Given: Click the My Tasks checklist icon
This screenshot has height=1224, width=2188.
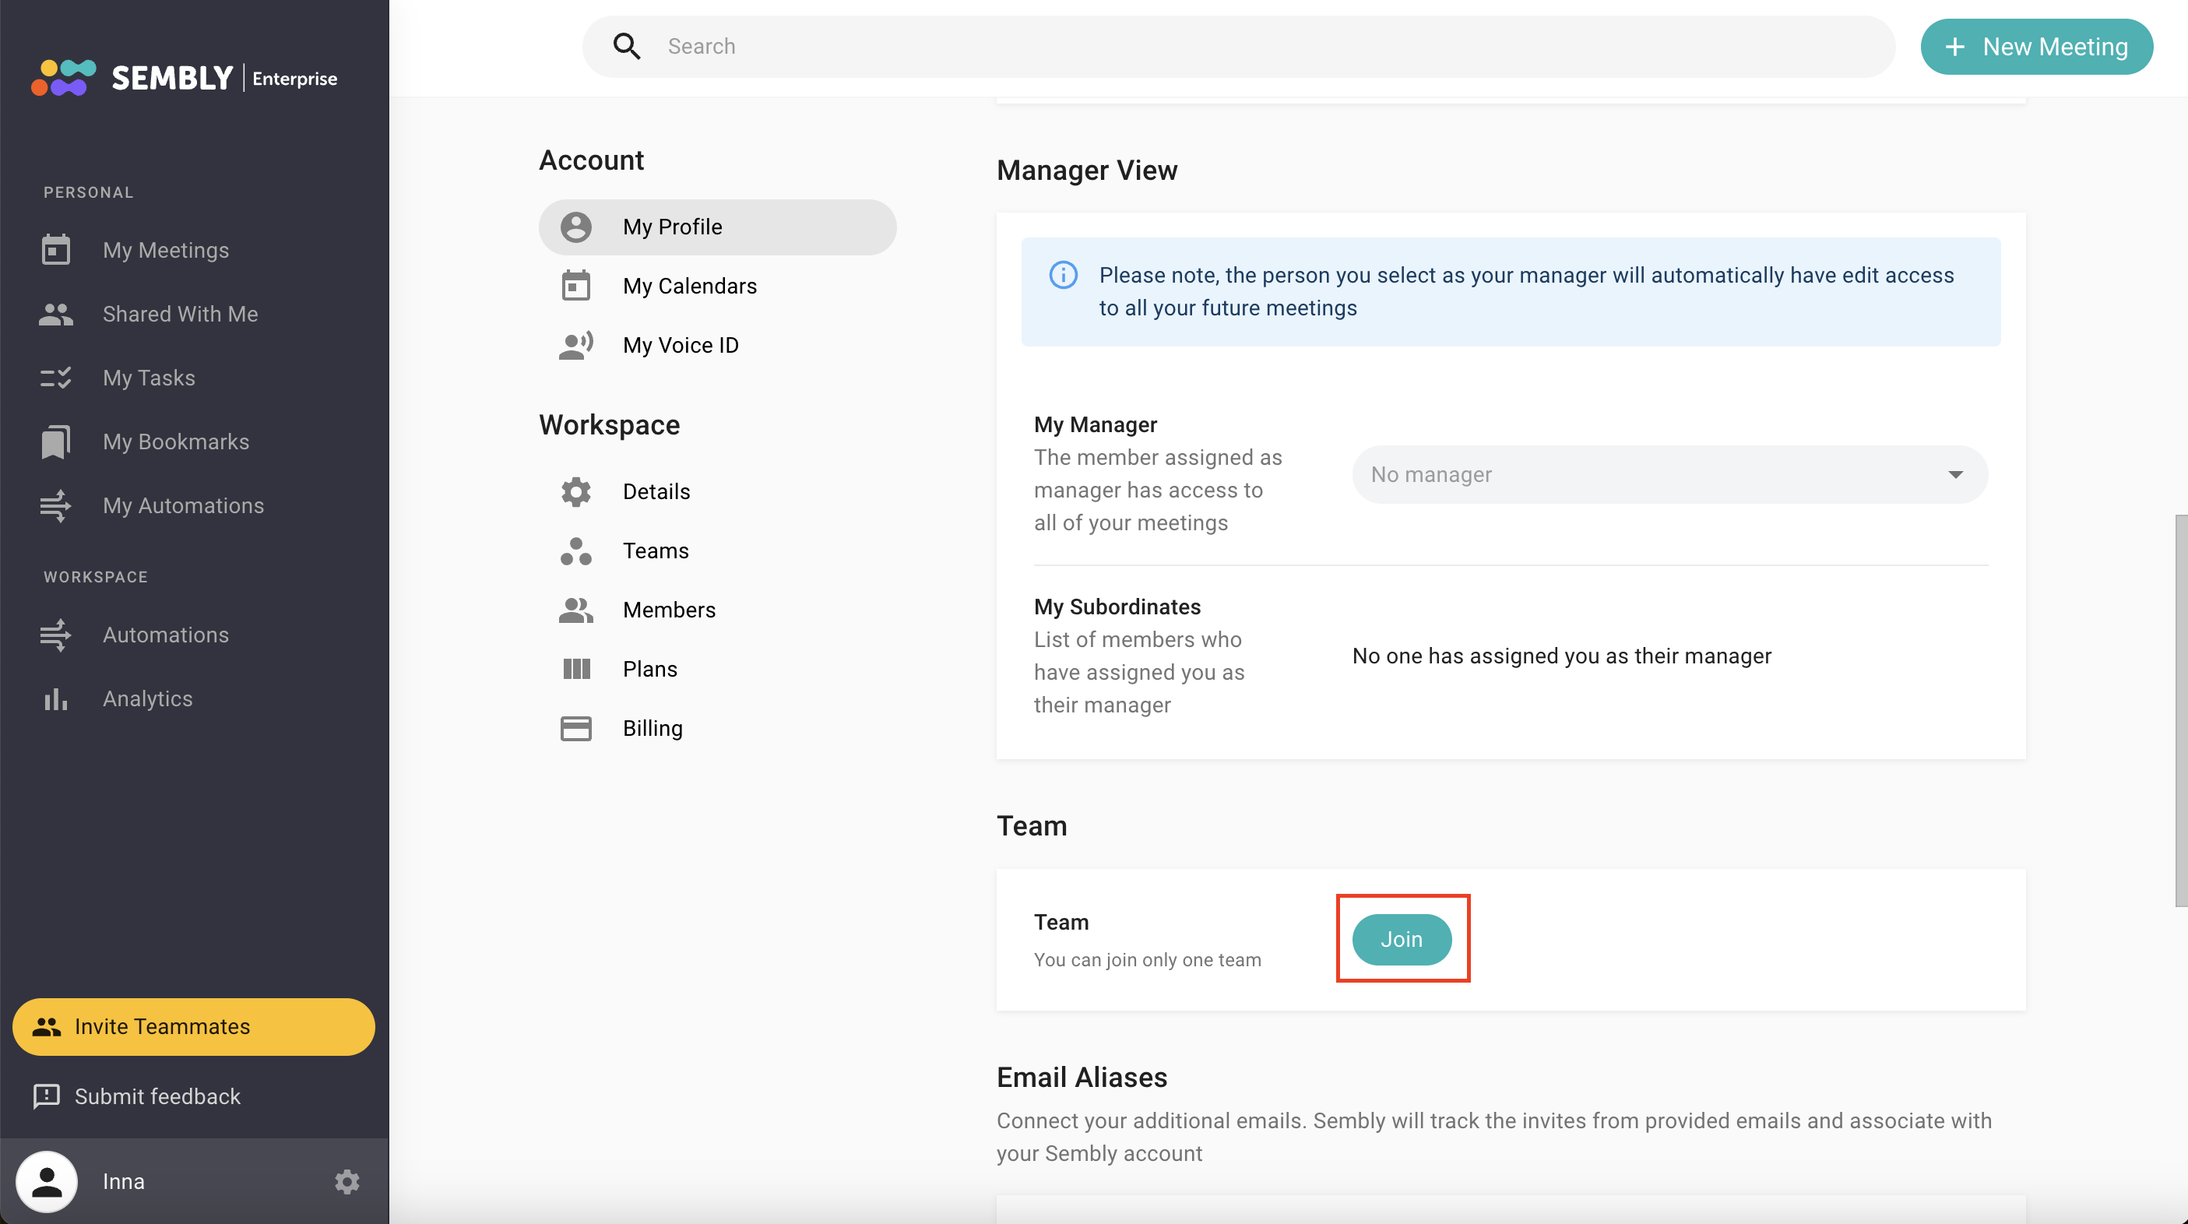Looking at the screenshot, I should (x=56, y=378).
